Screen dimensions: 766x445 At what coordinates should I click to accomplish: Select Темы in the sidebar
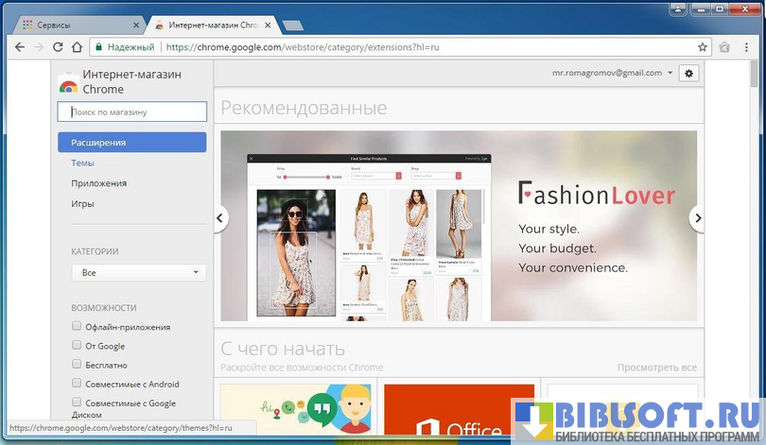[82, 163]
